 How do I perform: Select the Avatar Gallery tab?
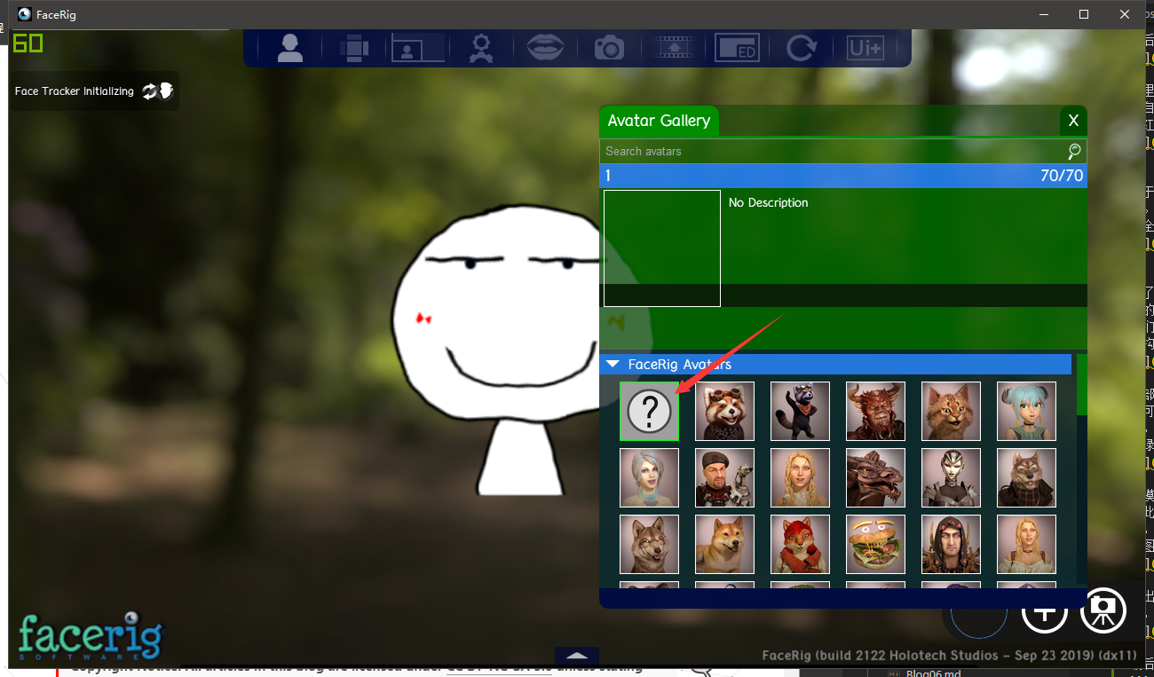(659, 121)
